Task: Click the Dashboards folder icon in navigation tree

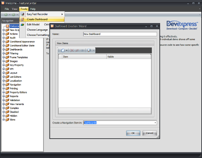Action: pyautogui.click(x=8, y=49)
